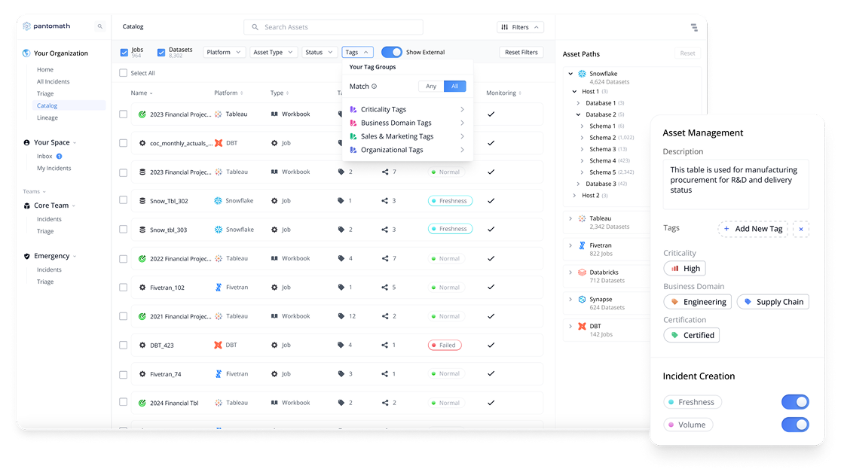
Task: Open Home in sidebar
Action: [x=45, y=70]
